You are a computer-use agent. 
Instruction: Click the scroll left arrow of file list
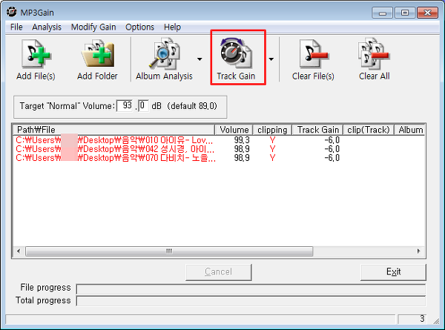19,251
